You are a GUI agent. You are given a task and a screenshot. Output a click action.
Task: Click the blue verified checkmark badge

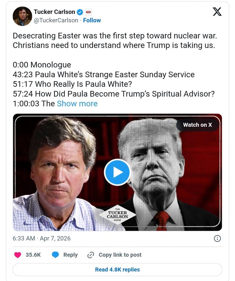point(80,13)
